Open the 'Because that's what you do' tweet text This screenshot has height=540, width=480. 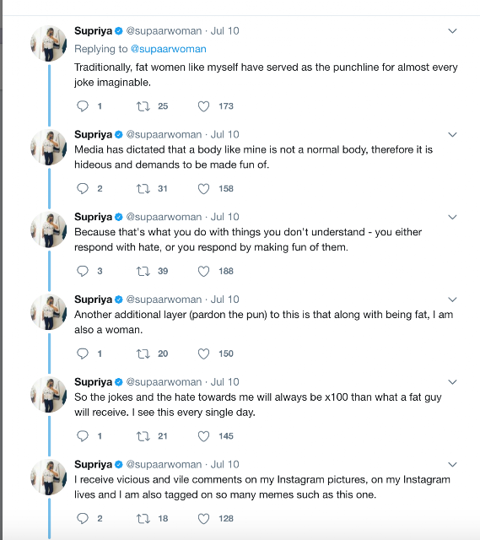pyautogui.click(x=248, y=240)
